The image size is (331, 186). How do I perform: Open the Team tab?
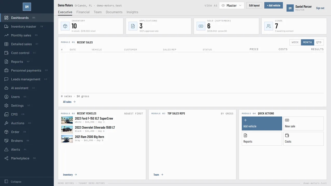point(98,12)
